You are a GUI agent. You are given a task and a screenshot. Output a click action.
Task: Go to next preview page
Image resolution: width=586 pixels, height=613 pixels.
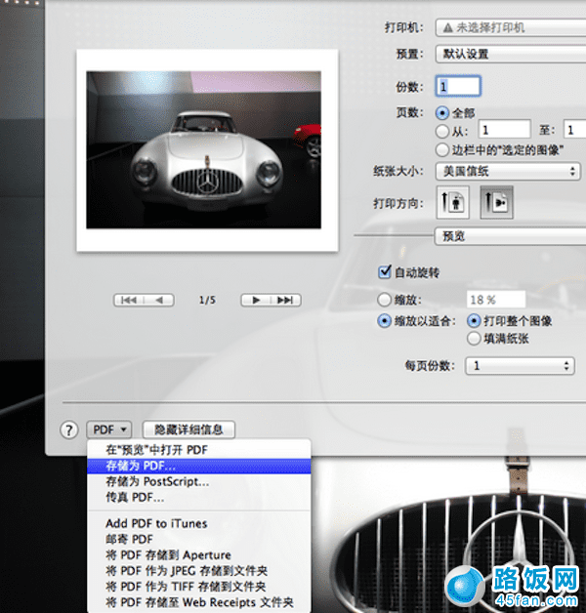(x=256, y=300)
